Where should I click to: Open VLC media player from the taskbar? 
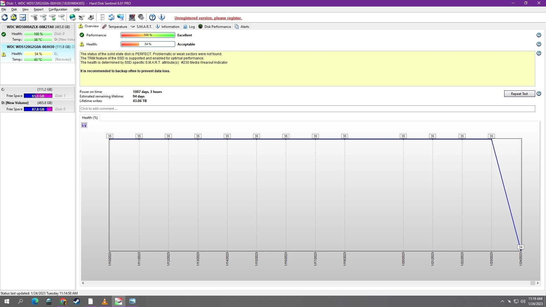(104, 301)
